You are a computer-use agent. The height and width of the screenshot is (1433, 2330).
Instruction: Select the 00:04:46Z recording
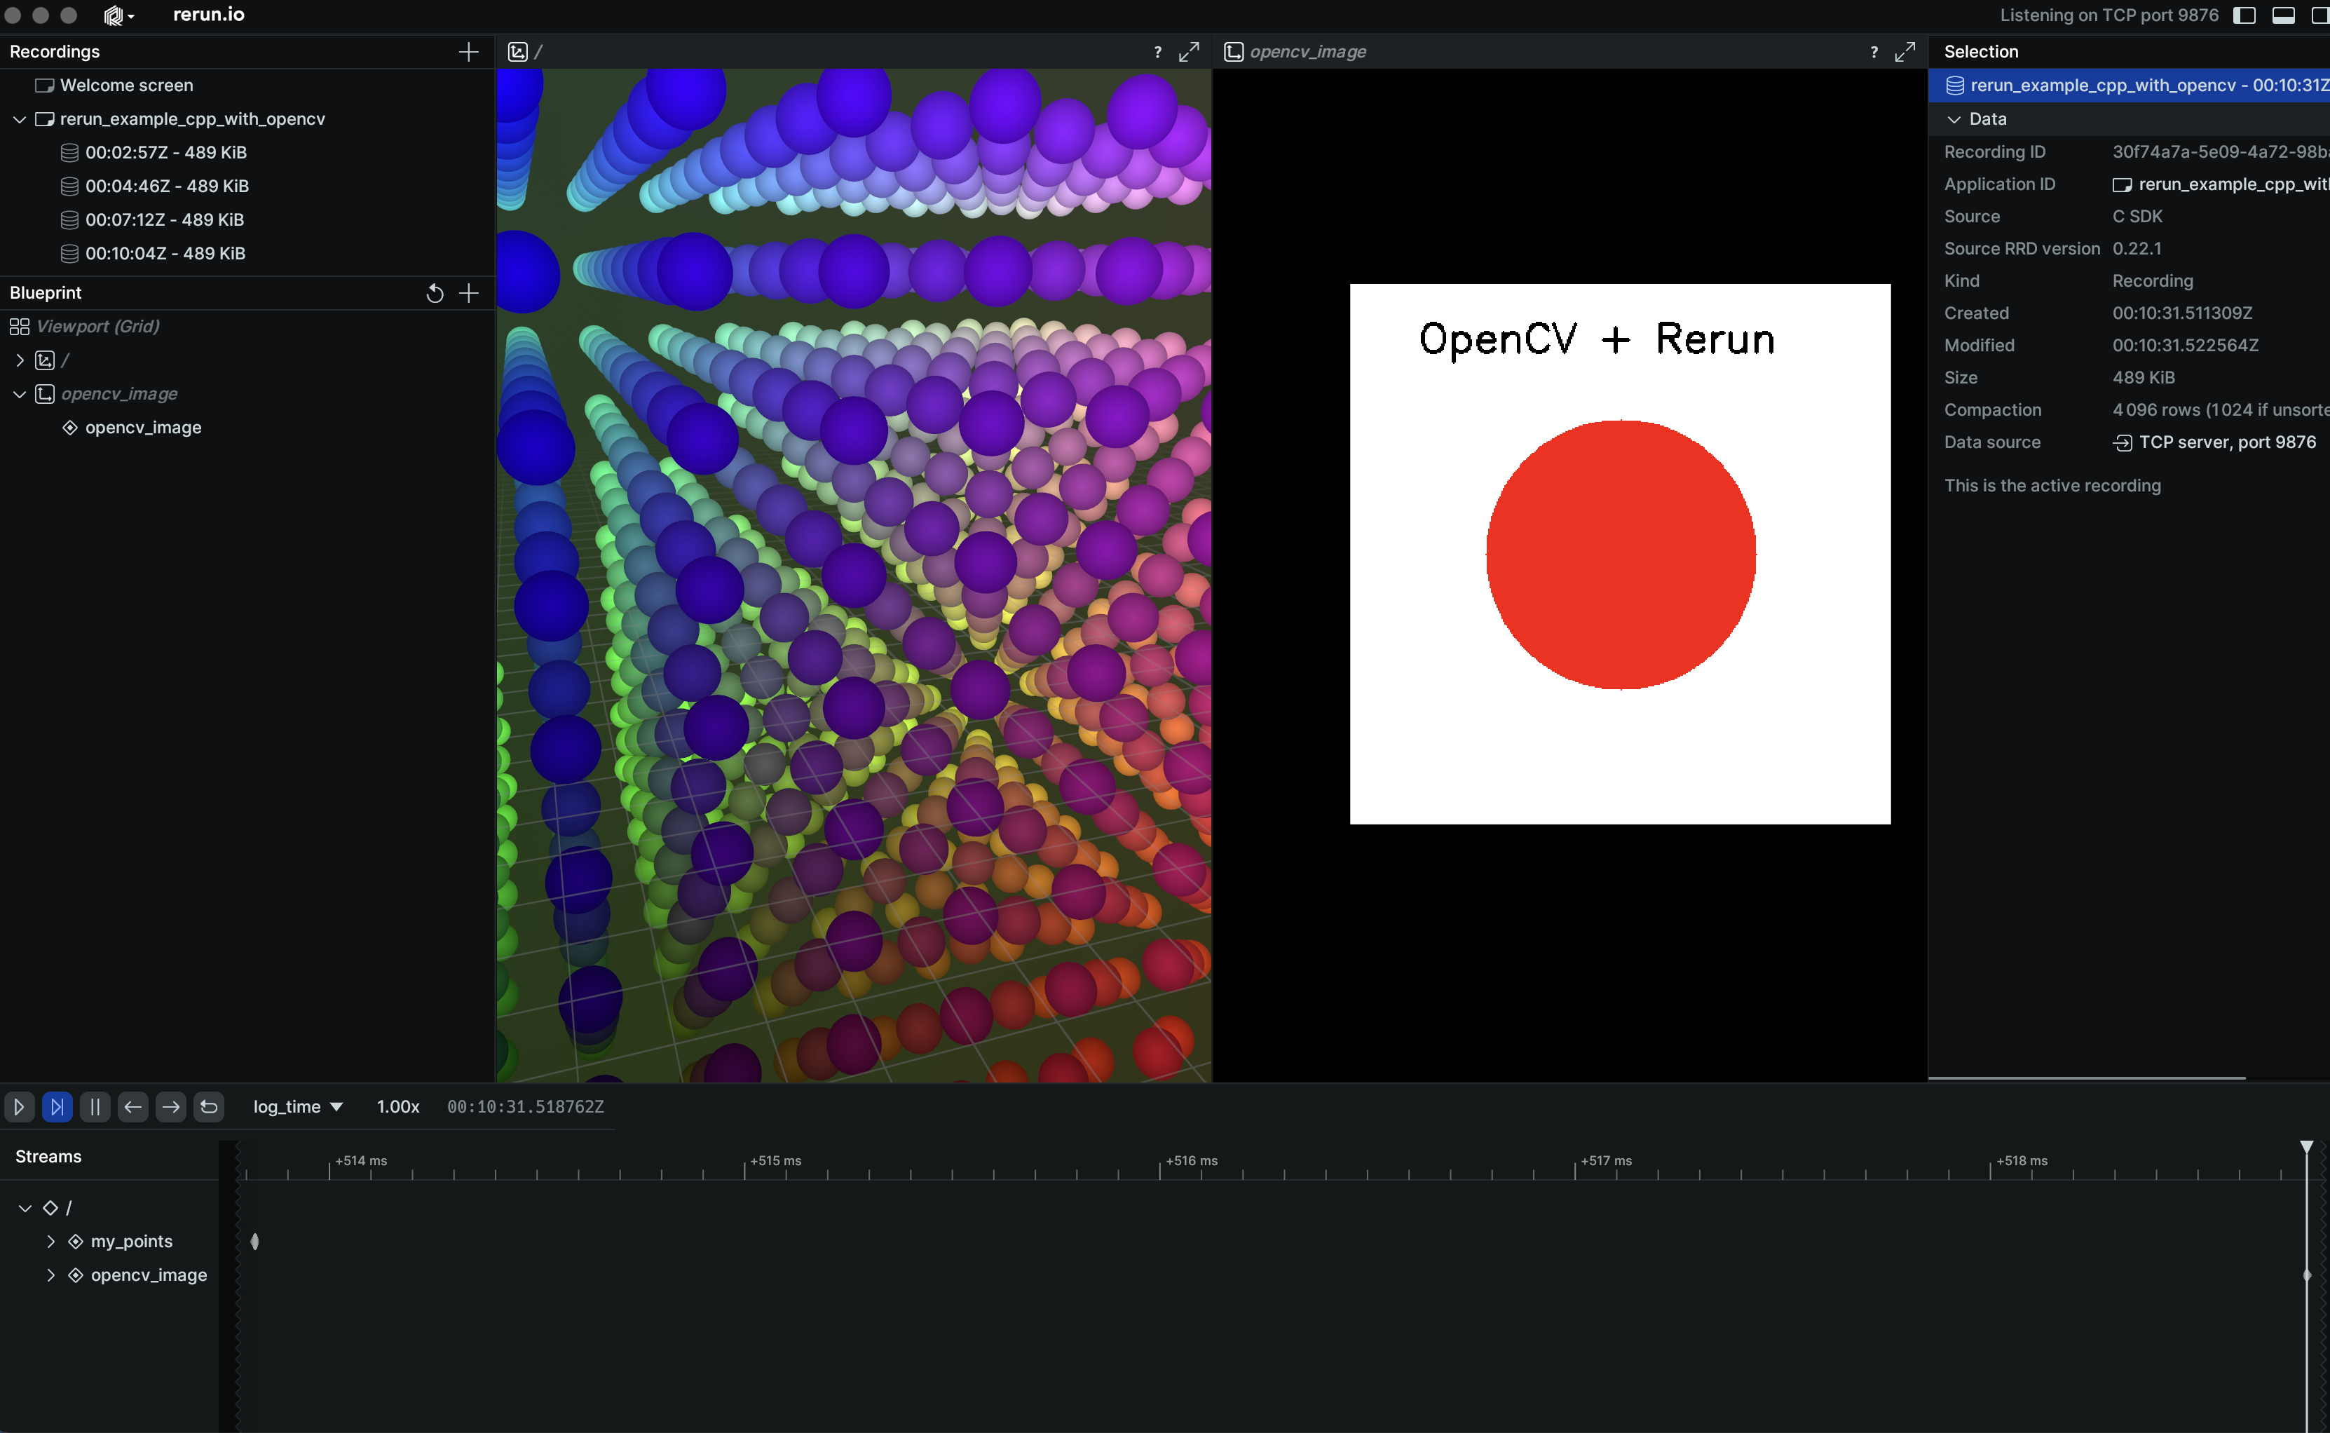coord(167,186)
